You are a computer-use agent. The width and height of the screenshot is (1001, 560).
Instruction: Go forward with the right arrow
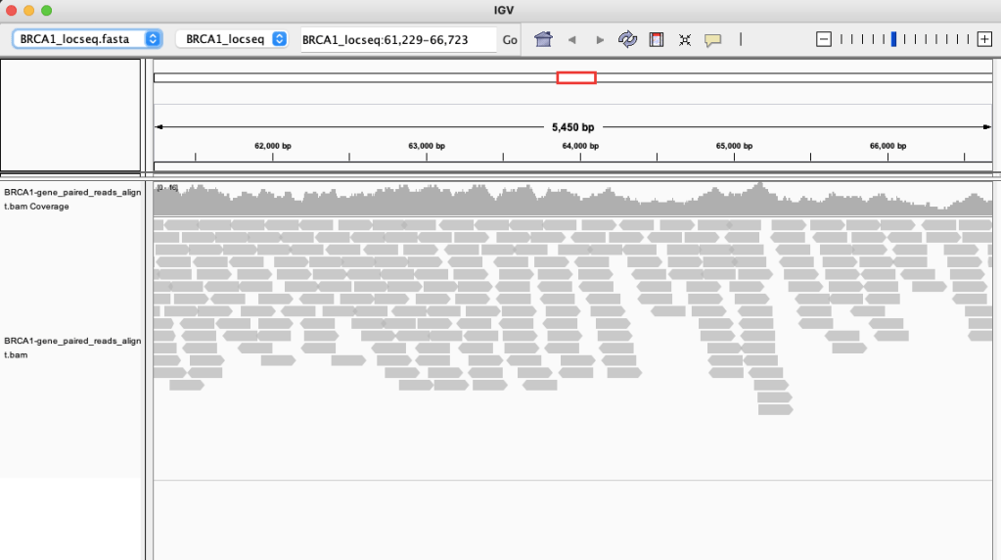pos(600,39)
